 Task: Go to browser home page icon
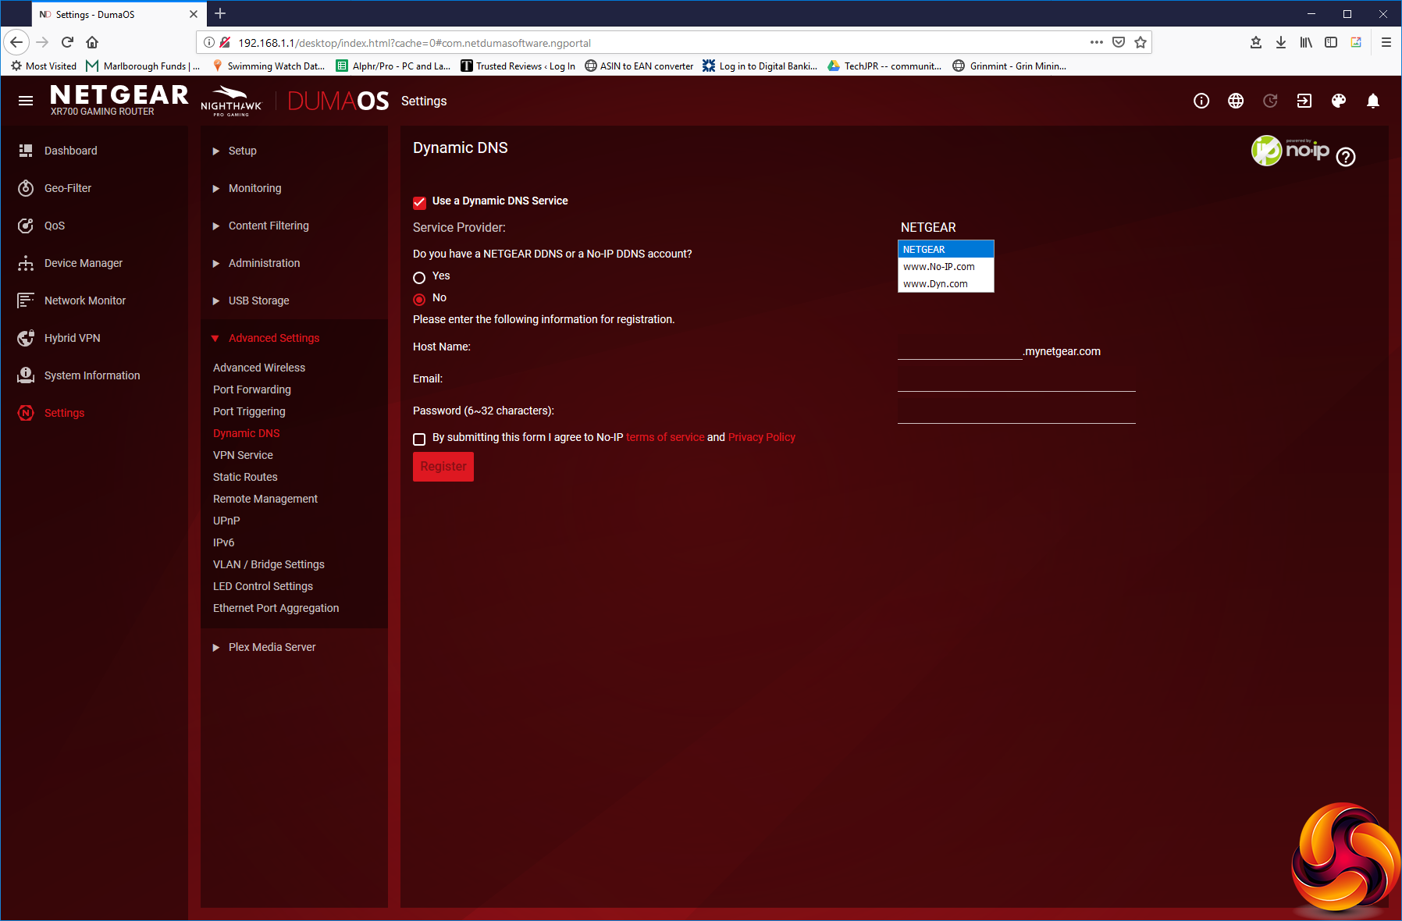[x=92, y=42]
